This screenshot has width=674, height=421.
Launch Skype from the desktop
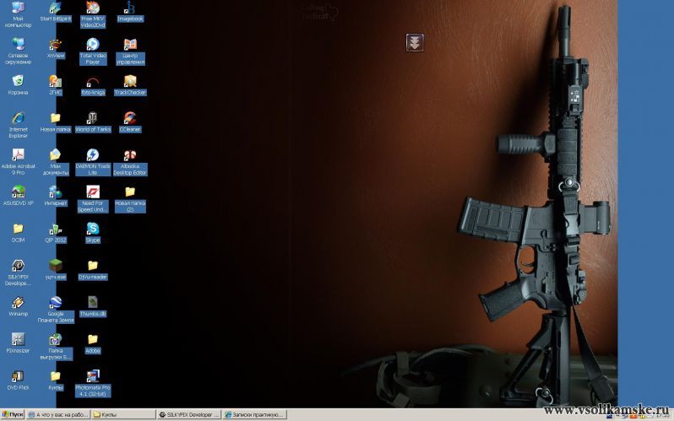tap(92, 228)
